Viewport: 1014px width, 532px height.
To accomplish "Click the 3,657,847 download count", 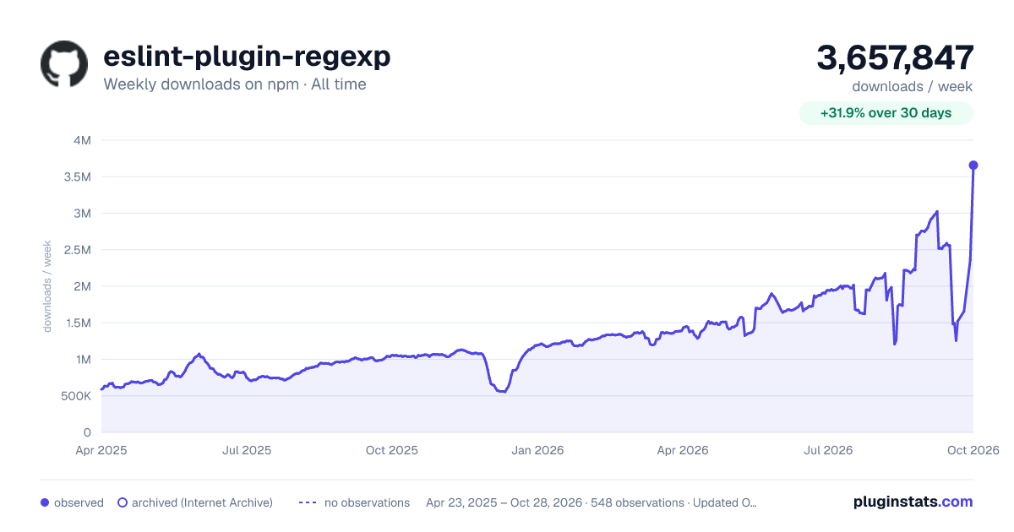I will coord(895,57).
